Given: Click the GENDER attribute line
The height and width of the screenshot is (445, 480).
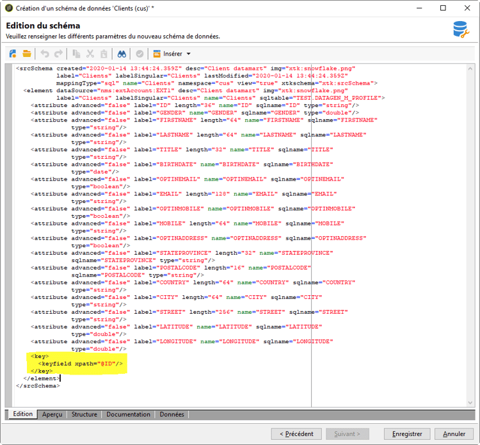Looking at the screenshot, I should point(195,113).
